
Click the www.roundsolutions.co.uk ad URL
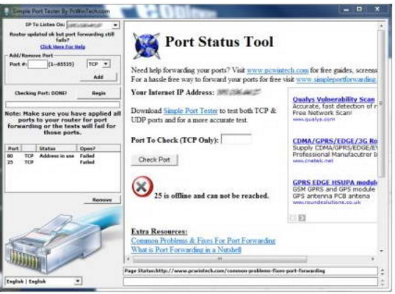point(327,202)
